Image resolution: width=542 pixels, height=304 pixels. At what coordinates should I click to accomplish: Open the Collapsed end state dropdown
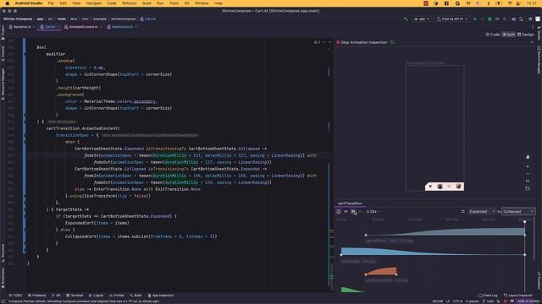518,212
